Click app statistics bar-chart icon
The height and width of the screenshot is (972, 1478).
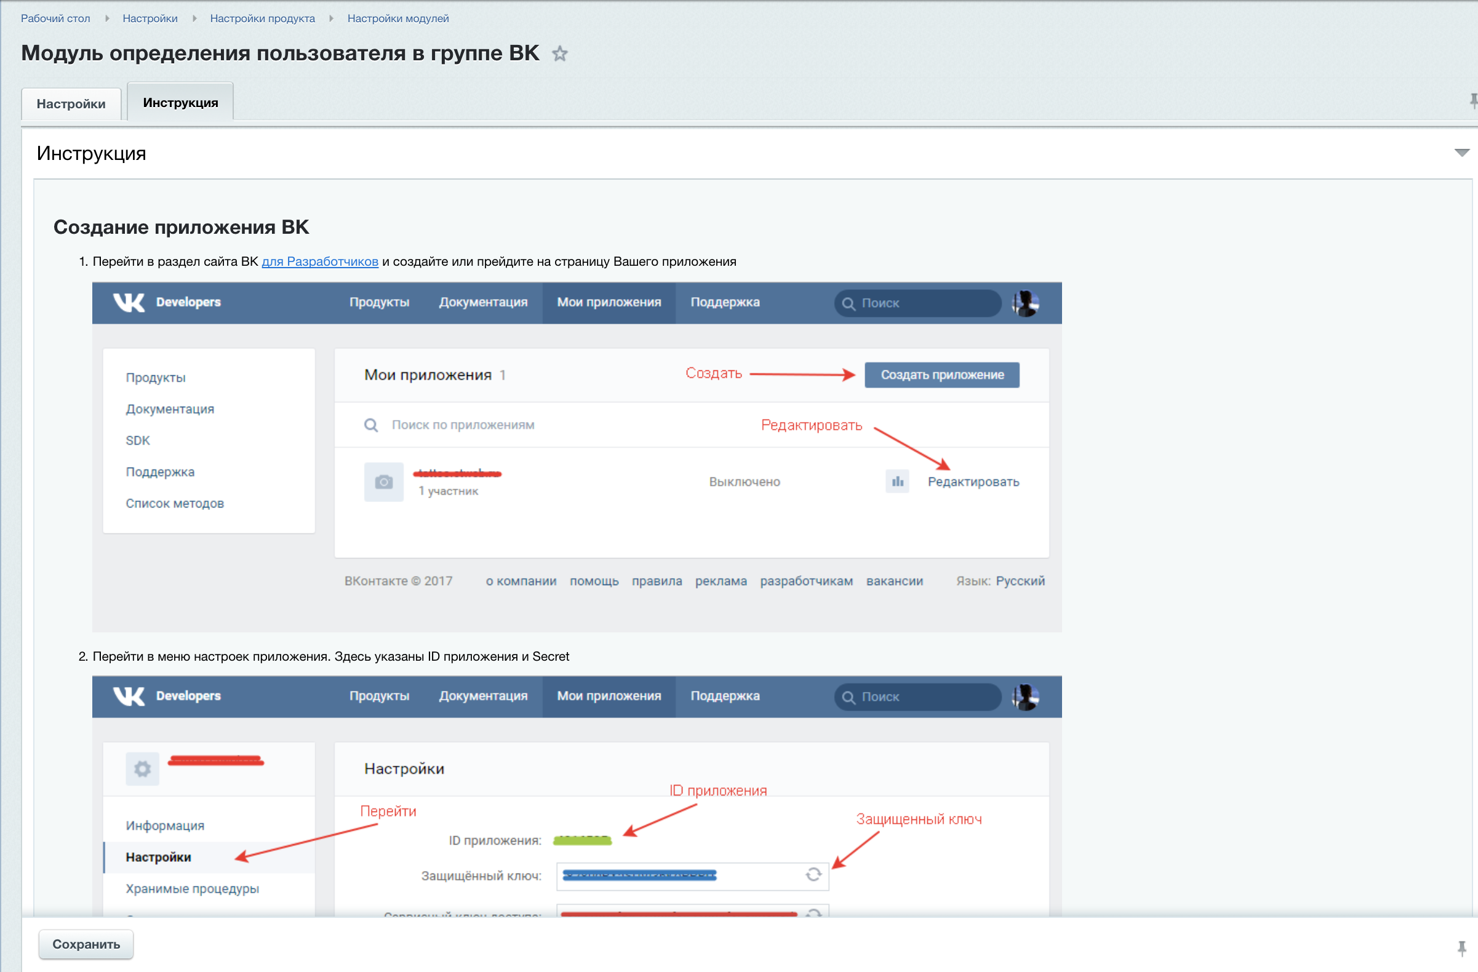[x=897, y=482]
